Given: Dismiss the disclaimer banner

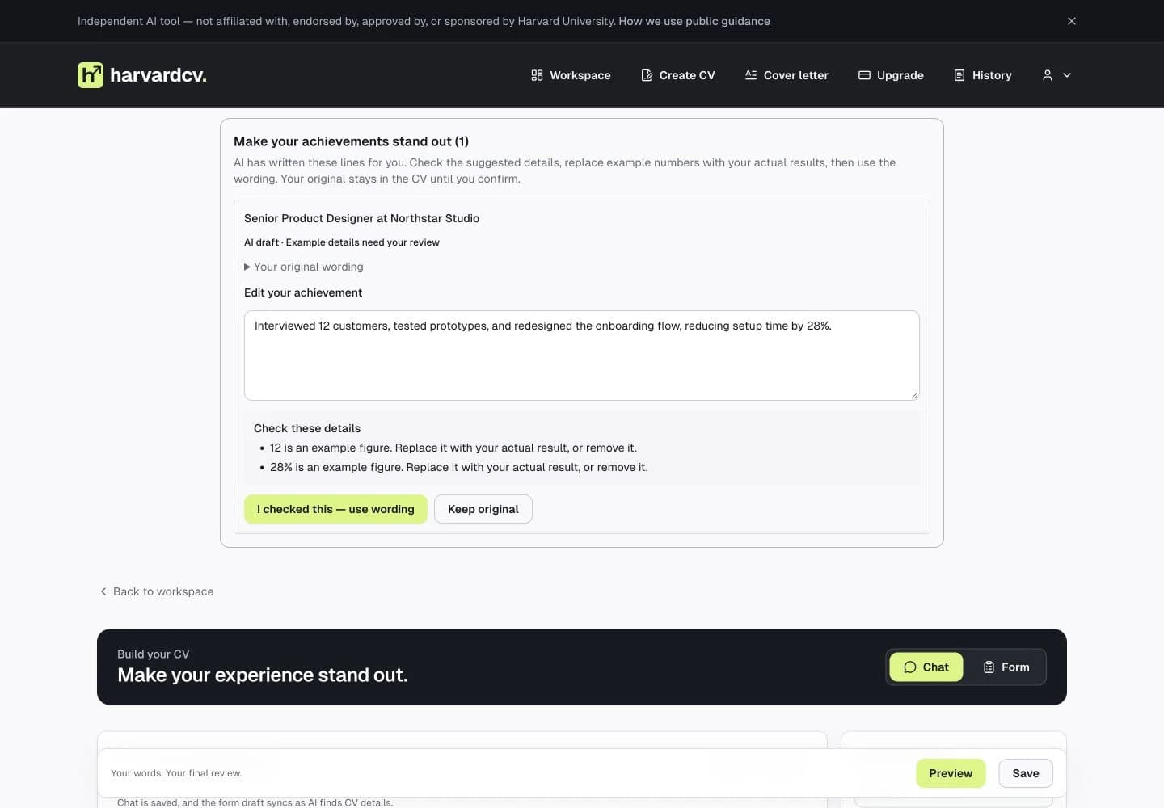Looking at the screenshot, I should (1072, 21).
